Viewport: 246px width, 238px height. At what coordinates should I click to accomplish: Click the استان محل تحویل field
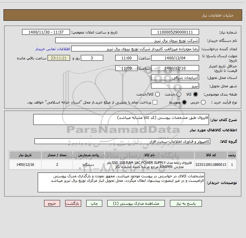(175, 77)
